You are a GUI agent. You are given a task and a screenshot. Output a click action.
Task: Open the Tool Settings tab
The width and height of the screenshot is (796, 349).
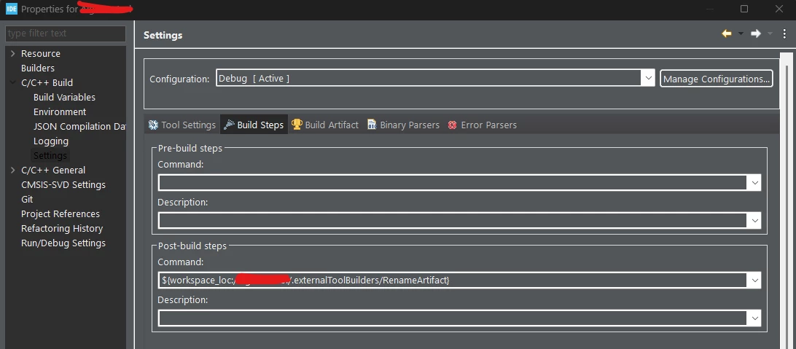(182, 125)
